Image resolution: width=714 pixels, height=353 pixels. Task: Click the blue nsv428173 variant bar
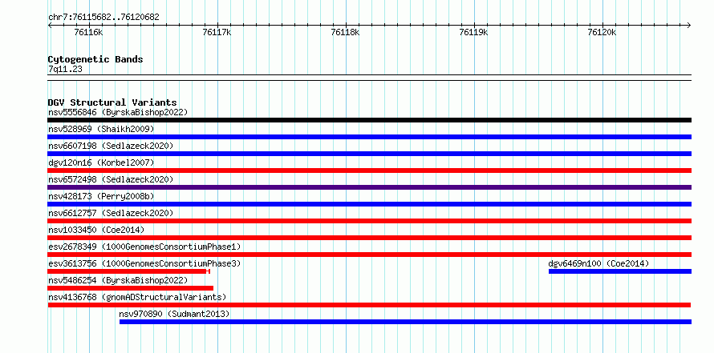coord(369,204)
